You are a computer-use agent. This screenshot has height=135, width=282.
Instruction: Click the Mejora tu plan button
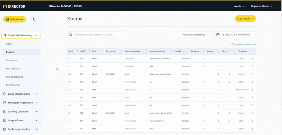[15, 19]
